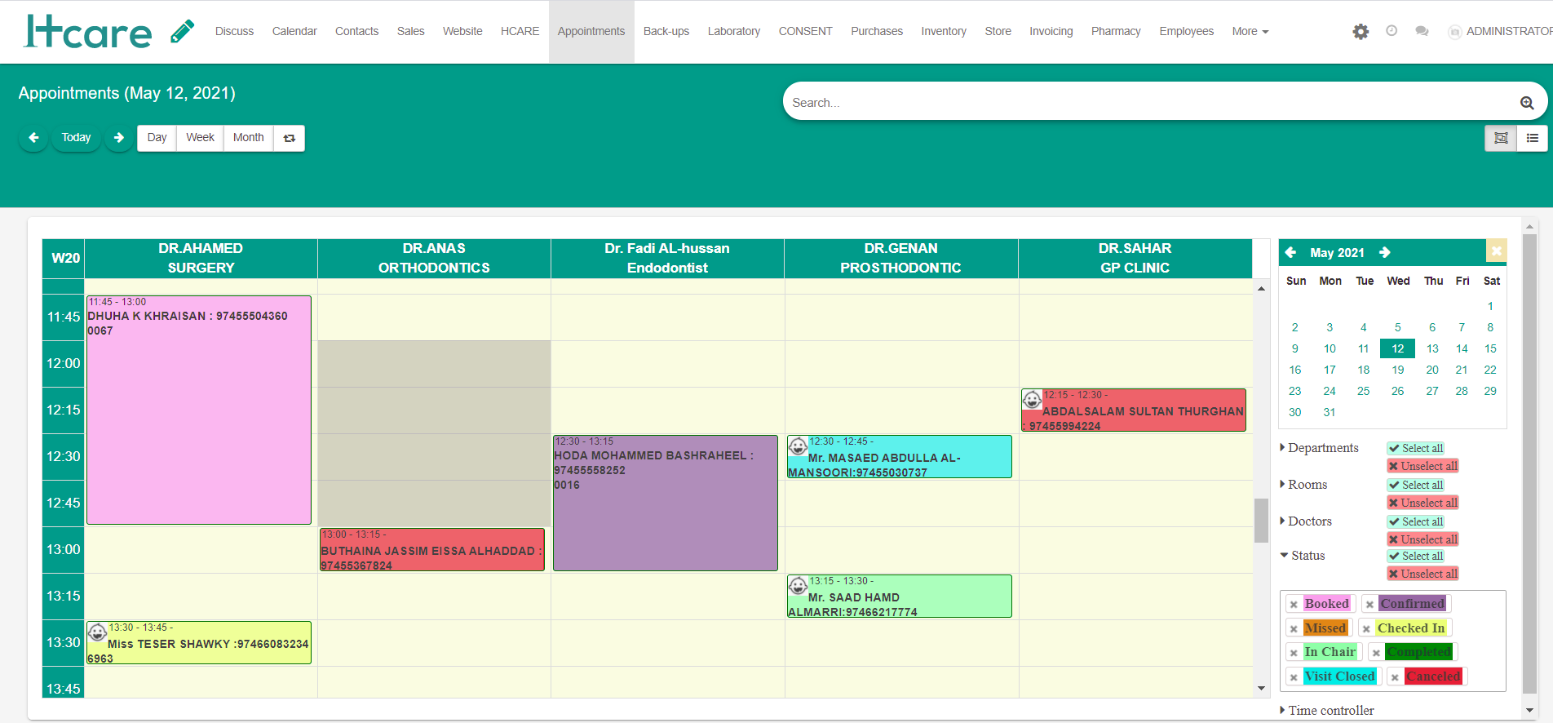
Task: Go to next day with right arrow
Action: pos(119,138)
